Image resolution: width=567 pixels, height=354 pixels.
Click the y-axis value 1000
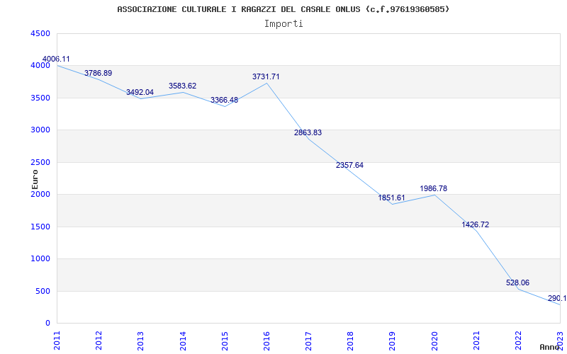pos(40,259)
